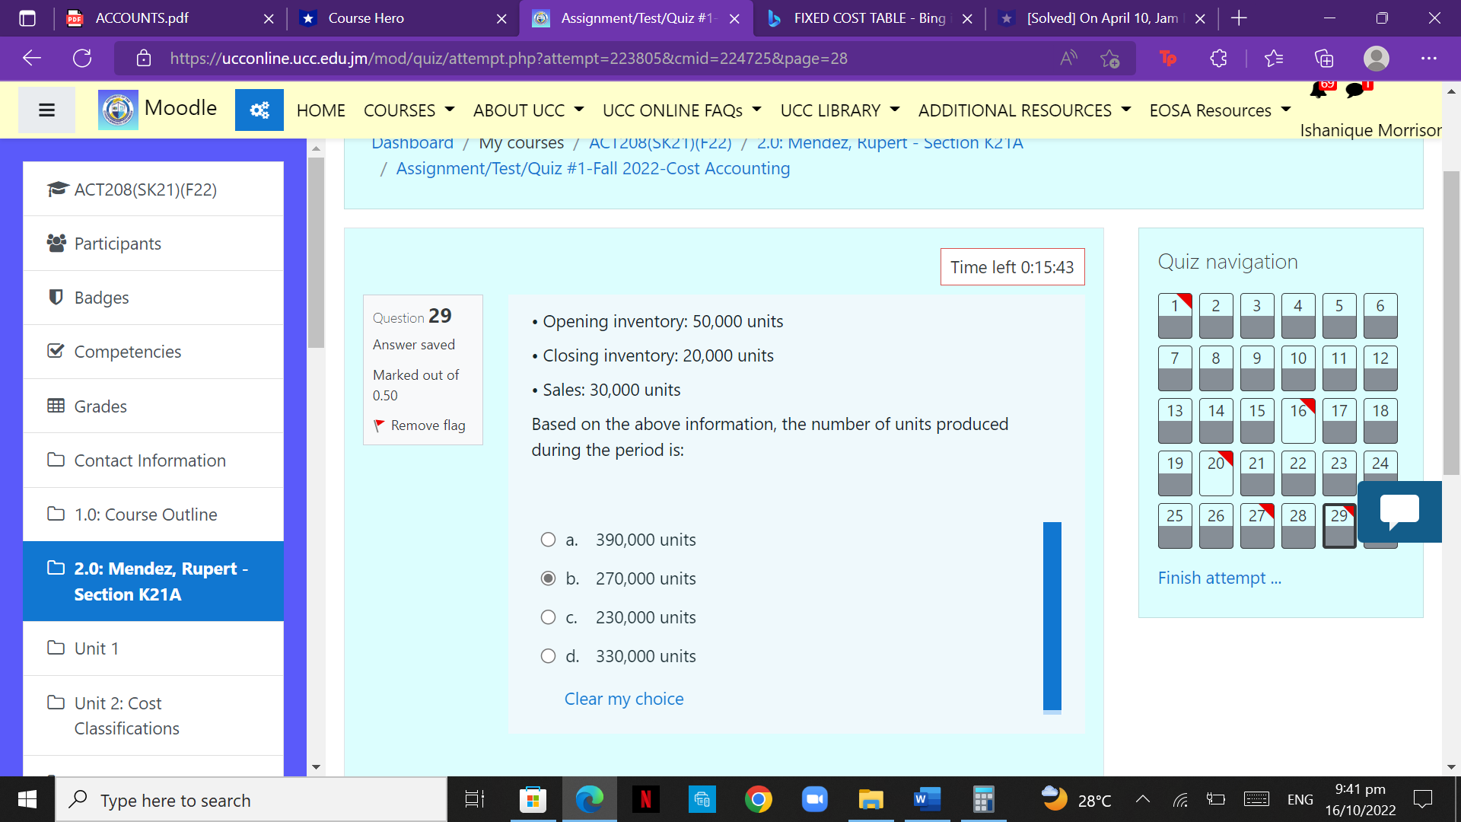The width and height of the screenshot is (1461, 822).
Task: Select HOME in the navigation bar
Action: point(320,110)
